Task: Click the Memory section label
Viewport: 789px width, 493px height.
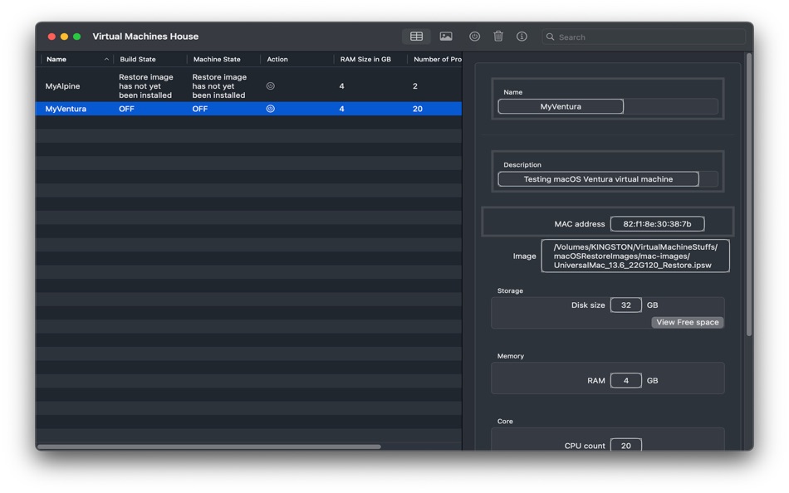Action: click(510, 356)
